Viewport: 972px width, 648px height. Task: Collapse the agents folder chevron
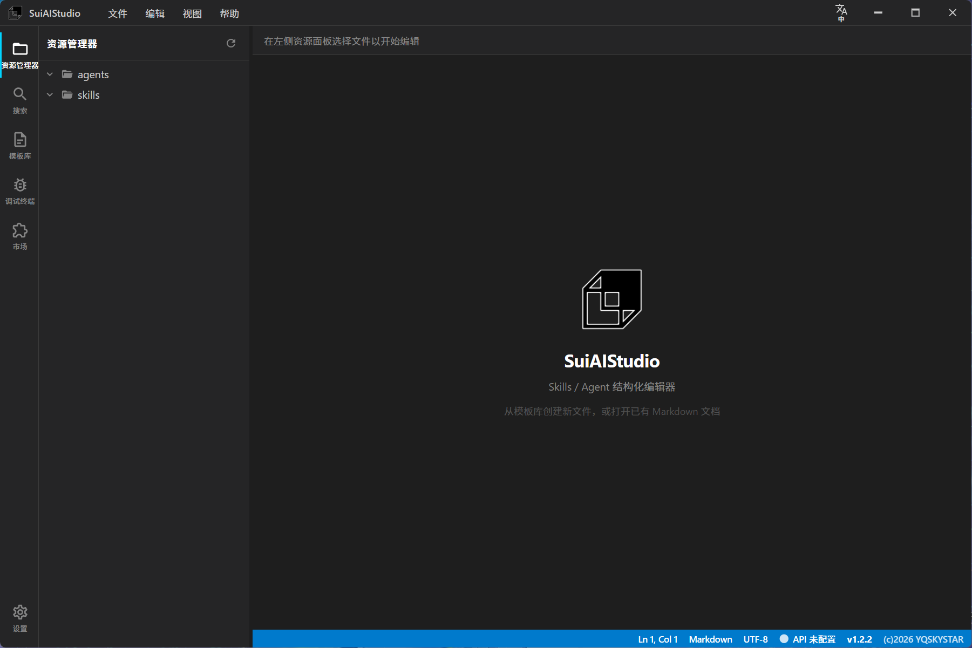point(50,74)
